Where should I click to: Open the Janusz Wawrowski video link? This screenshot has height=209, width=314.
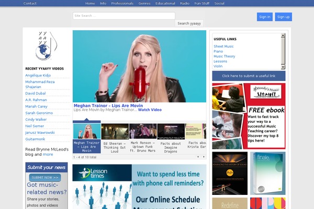[x=40, y=132]
